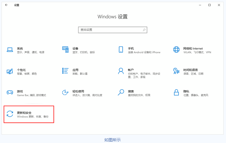Click the 个性化 title text

coord(21,70)
